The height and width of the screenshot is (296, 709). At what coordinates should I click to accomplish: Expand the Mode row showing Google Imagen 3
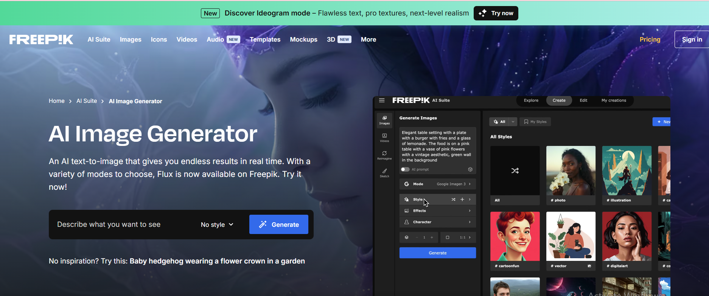click(438, 184)
